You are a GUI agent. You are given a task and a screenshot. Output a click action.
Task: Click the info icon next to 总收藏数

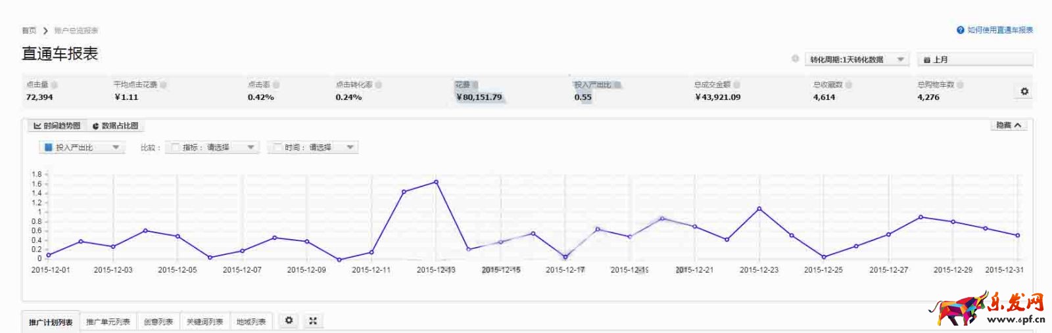(x=849, y=85)
